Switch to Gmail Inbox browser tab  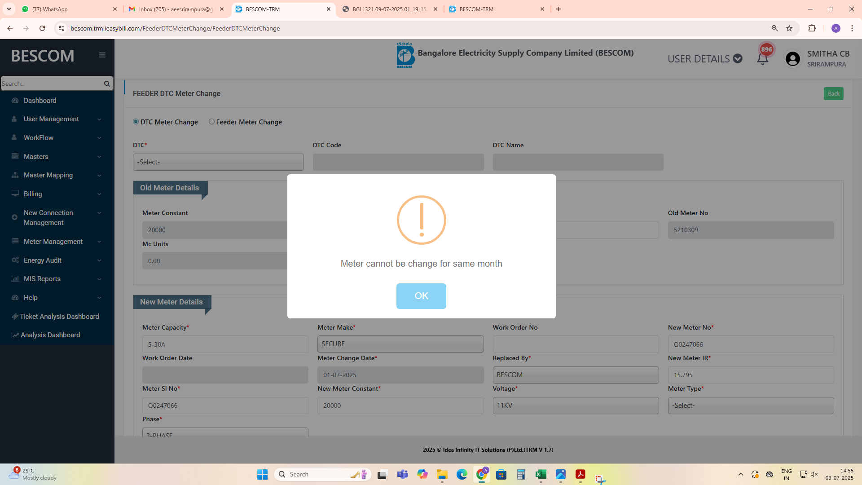[x=176, y=9]
